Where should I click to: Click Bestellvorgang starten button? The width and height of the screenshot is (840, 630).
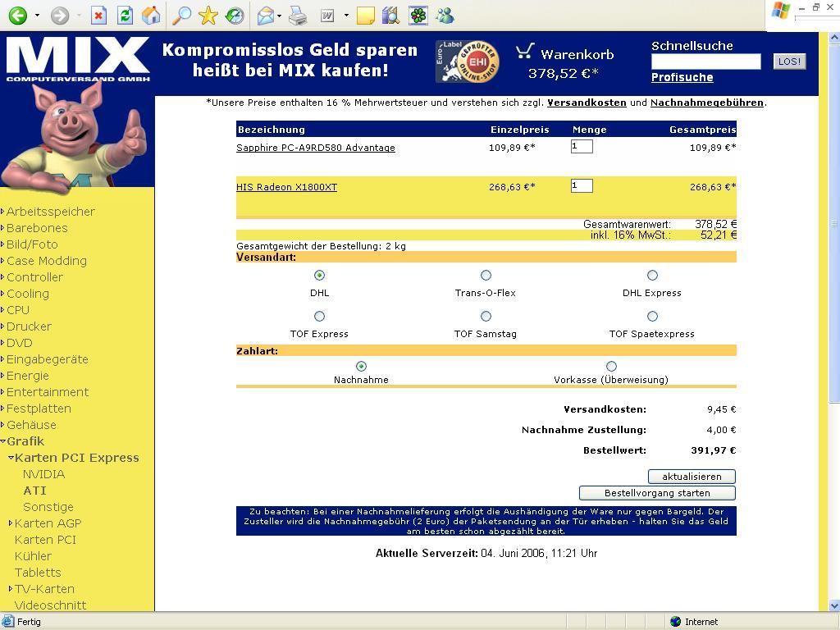click(657, 493)
